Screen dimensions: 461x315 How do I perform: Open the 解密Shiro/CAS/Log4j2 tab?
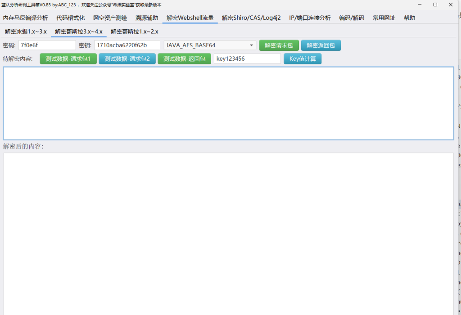[x=251, y=18]
